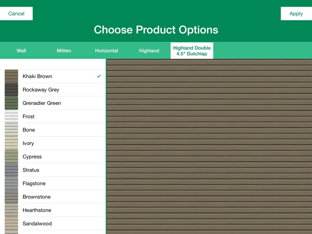Click the Khaki Brown siding swatch
Screen dimensions: 312x234
pos(11,76)
